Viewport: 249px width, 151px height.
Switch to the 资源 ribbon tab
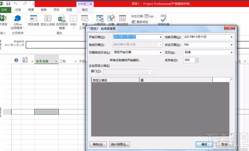[31, 10]
